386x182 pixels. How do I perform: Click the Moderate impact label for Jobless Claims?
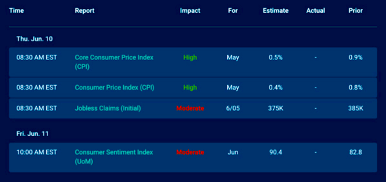click(x=190, y=108)
